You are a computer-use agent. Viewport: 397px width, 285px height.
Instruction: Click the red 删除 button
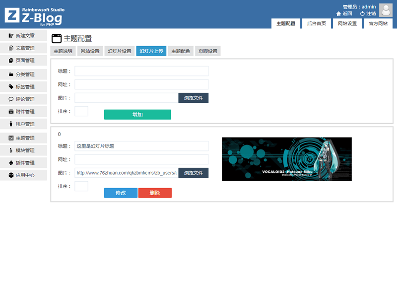point(155,193)
